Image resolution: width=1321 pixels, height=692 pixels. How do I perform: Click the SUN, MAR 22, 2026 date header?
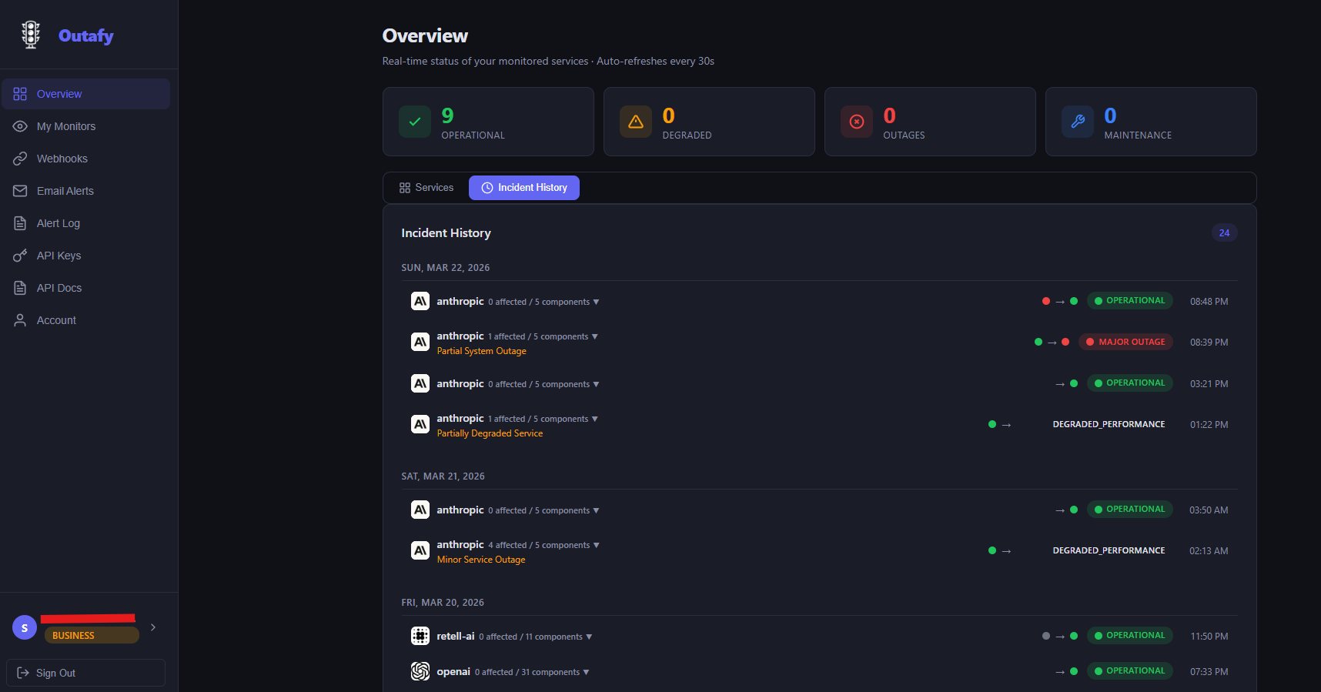[446, 268]
